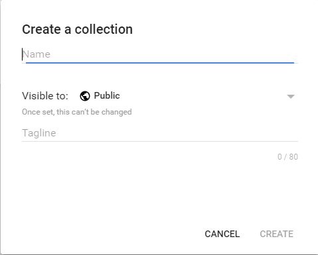Expand the visibility dropdown arrow
318x255 pixels.
(291, 97)
